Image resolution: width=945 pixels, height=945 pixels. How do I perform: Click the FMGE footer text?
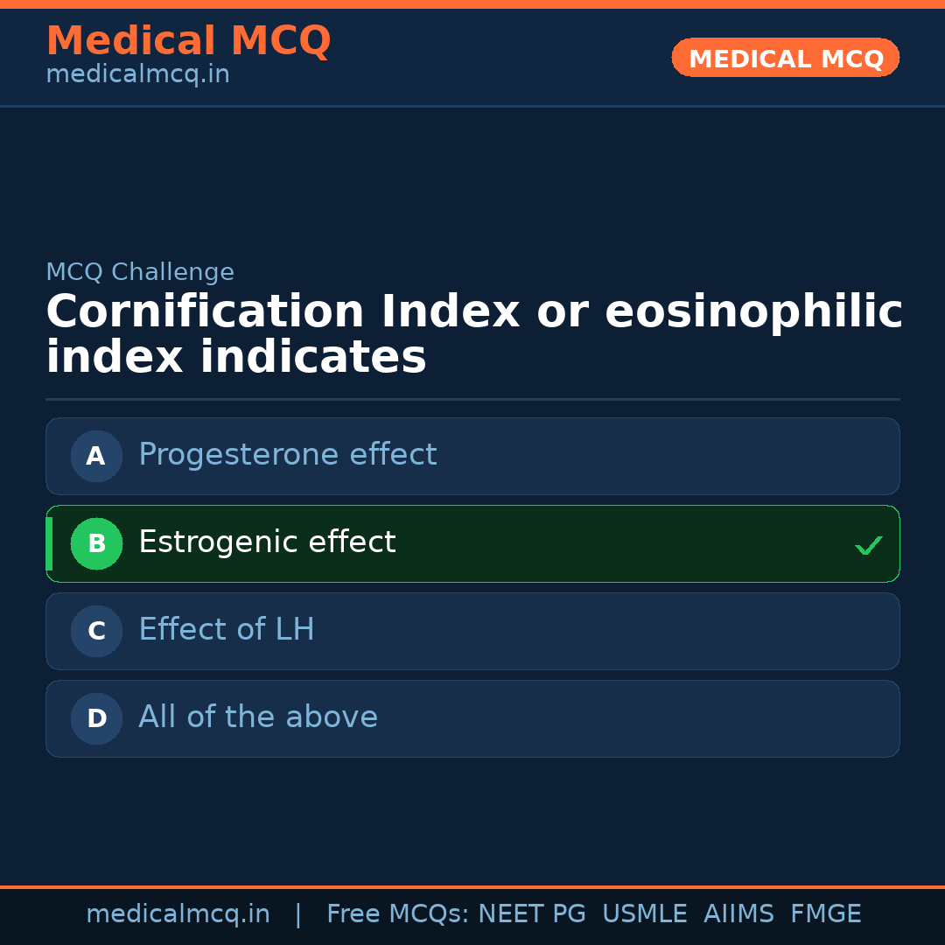[825, 914]
